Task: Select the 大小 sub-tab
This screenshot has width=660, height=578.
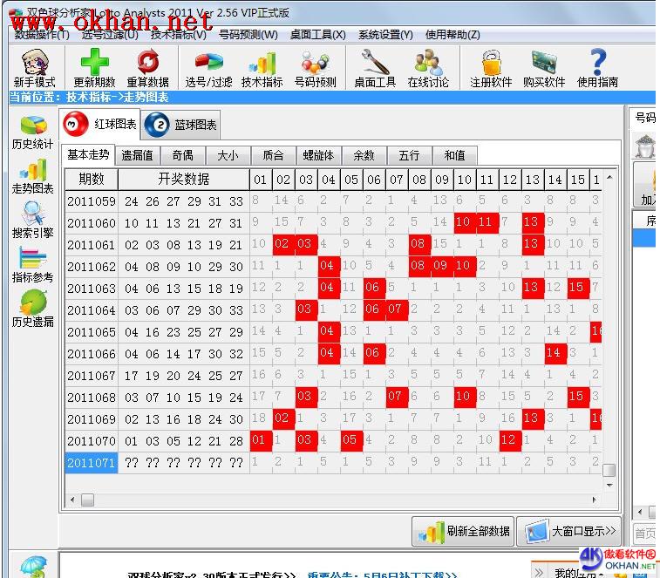Action: (228, 156)
